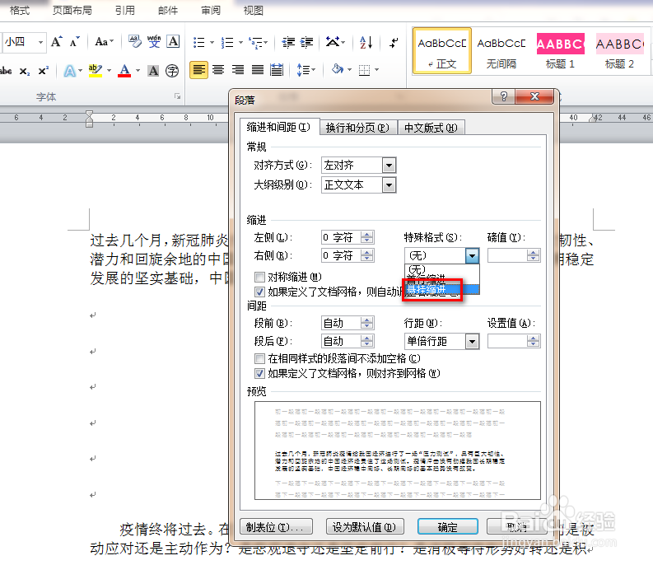This screenshot has height=565, width=653.
Task: Open Line Spacing options icon
Action: click(x=306, y=70)
